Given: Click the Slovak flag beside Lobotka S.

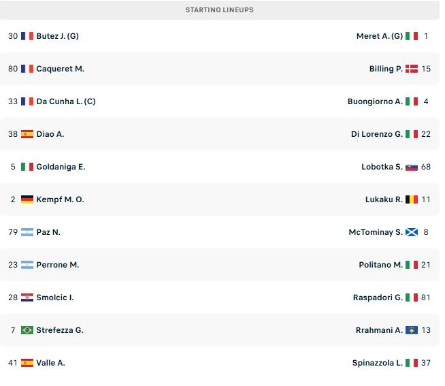Looking at the screenshot, I should point(412,167).
